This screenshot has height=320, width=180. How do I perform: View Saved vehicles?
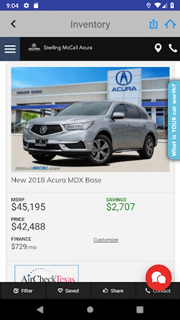(68, 290)
